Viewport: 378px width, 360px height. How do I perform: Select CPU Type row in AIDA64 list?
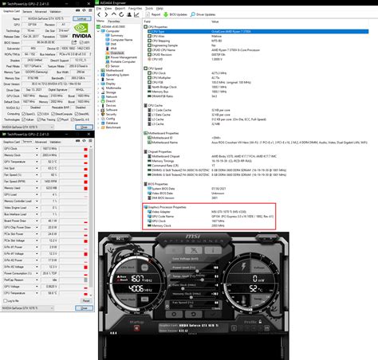point(258,32)
